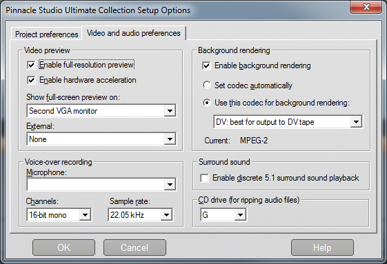
Task: Open the CD drive G dropdown
Action: click(x=223, y=214)
